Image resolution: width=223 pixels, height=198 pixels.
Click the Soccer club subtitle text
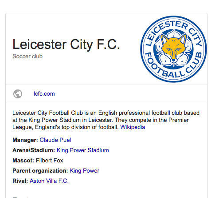click(x=27, y=57)
